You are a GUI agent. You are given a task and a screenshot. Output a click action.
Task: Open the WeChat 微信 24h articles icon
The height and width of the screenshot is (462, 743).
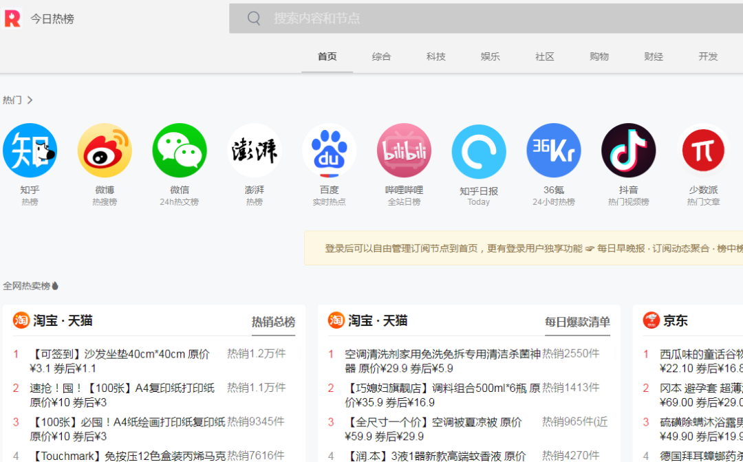pos(180,151)
